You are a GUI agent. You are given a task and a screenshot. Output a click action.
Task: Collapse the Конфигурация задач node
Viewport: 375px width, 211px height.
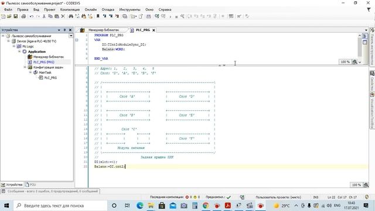click(x=25, y=67)
